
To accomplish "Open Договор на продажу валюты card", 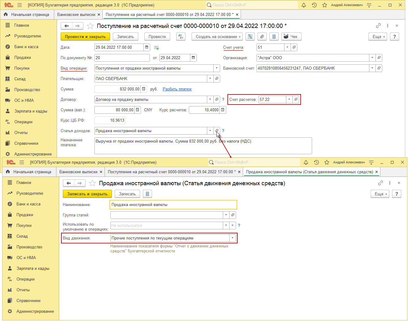I will (217, 99).
